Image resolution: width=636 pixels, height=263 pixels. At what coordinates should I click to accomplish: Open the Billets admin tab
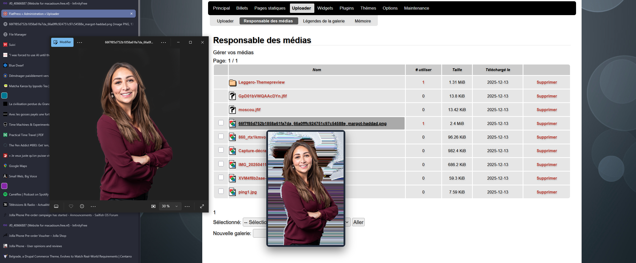coord(242,8)
